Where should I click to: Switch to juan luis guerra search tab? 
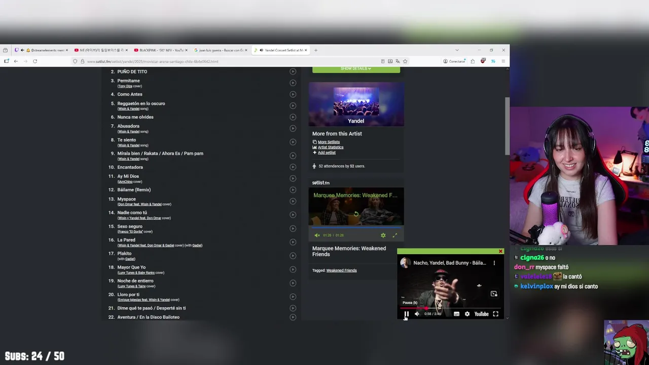pos(221,50)
